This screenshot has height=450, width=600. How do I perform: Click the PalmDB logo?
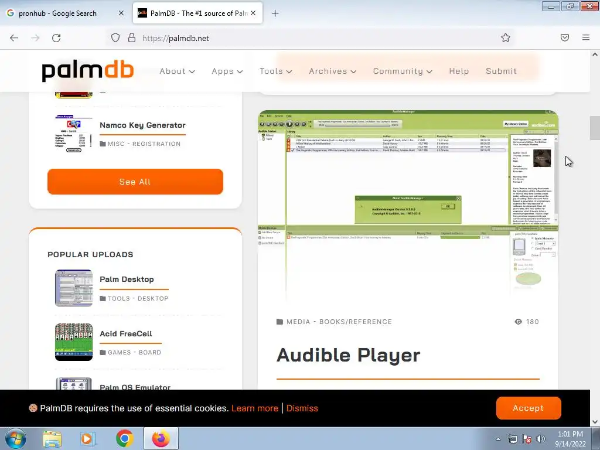(88, 71)
